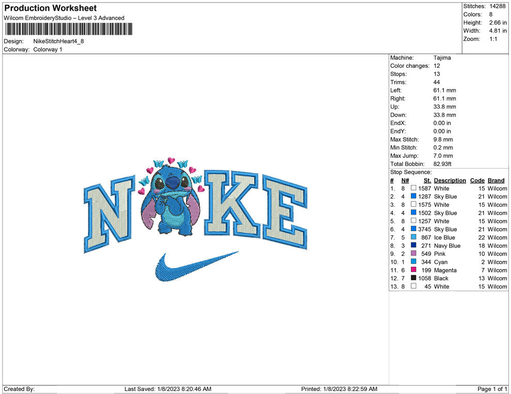Click the Last Saved timestamp 8:20:46 AM
This screenshot has height=394, width=511.
coord(197,389)
